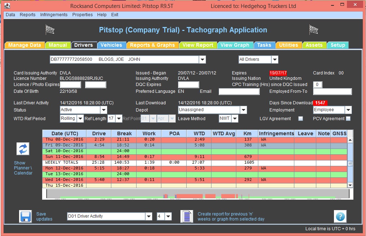Click the DQC Expires input field
Screen dimensions: 366x236
188,85
